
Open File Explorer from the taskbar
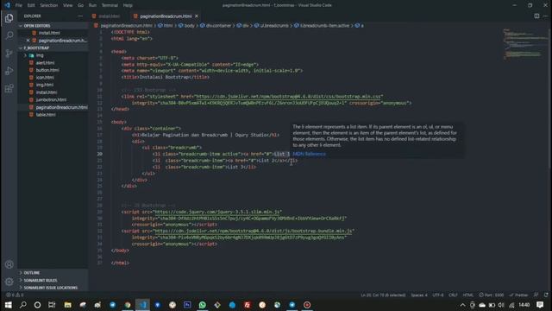pyautogui.click(x=67, y=305)
